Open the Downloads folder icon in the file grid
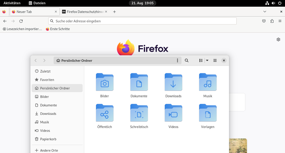 (173, 82)
